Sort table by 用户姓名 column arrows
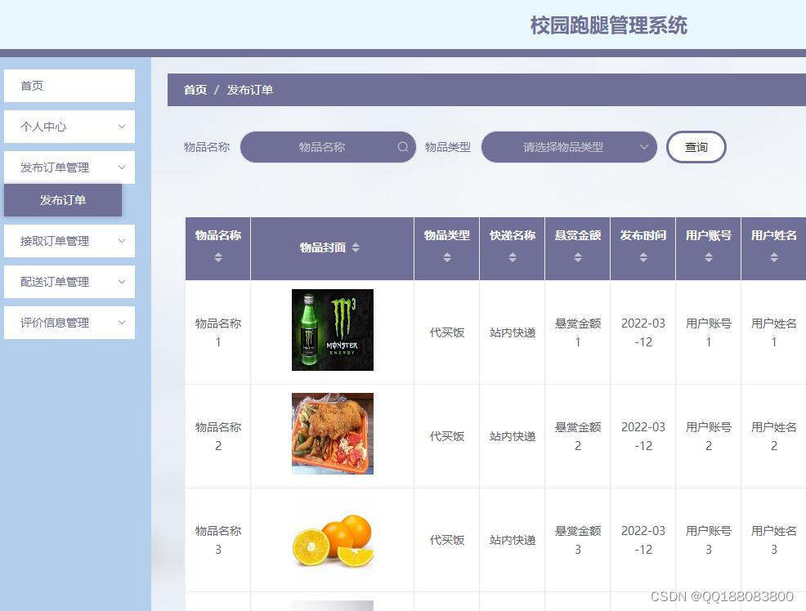Viewport: 806px width, 611px height. tap(773, 257)
